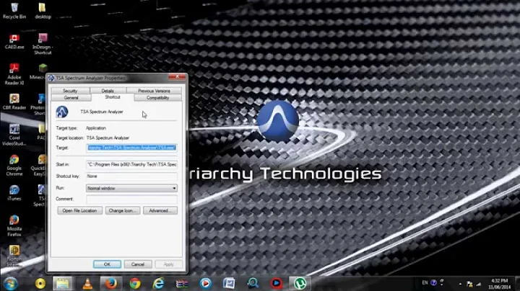
Task: Click the Comment field
Action: coord(131,199)
